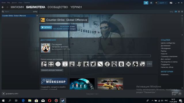The width and height of the screenshot is (184, 103).
Task: Open the golden weapons promo thumbnail
Action: point(110,84)
